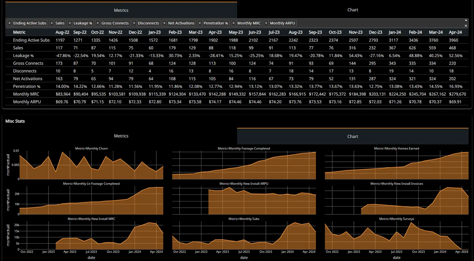Open the Misc Stats Metrics tab

click(x=121, y=136)
